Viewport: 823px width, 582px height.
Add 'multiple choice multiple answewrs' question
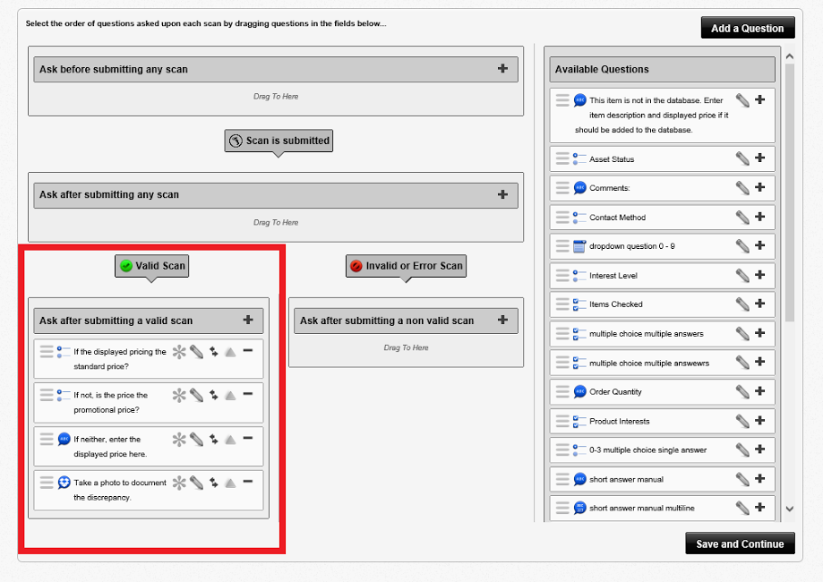(759, 362)
